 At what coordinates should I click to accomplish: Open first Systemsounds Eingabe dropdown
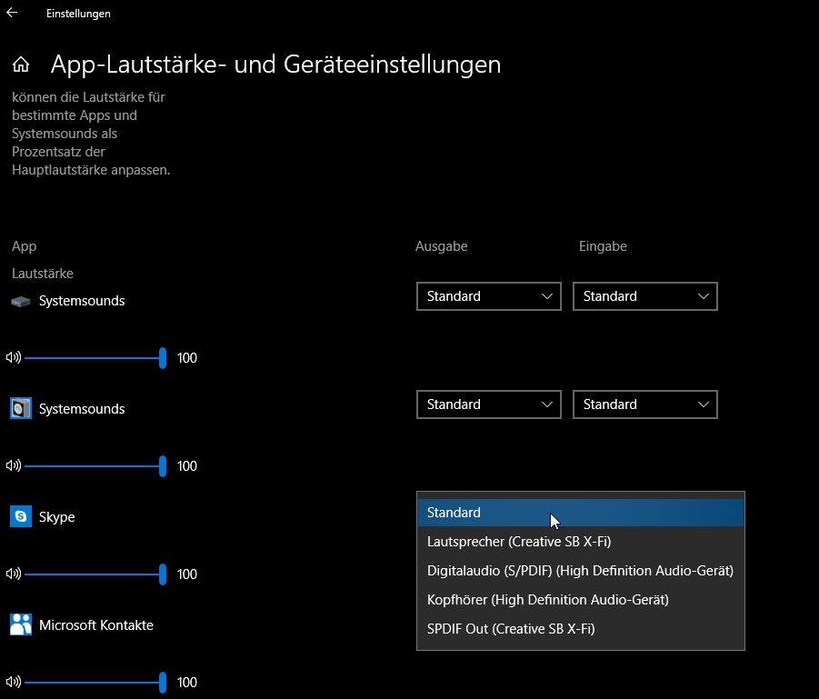[x=645, y=296]
